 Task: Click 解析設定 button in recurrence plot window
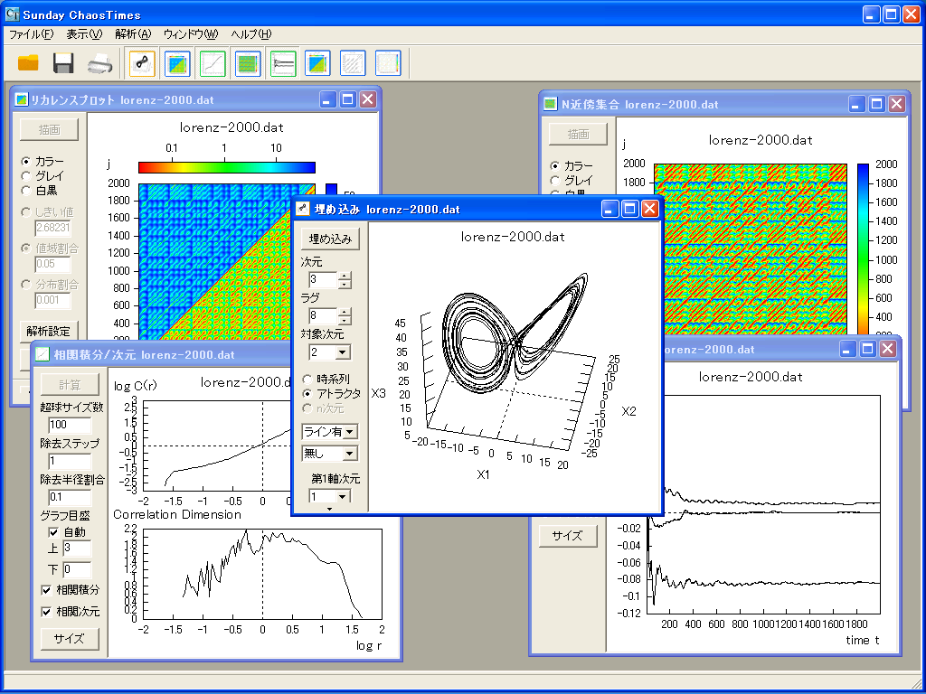coord(50,331)
